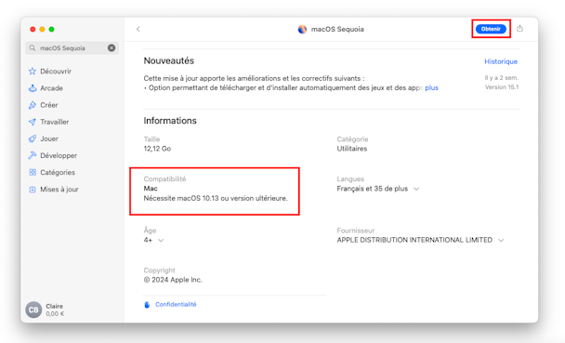Clear the search field with the X icon
The width and height of the screenshot is (565, 343).
coord(112,48)
